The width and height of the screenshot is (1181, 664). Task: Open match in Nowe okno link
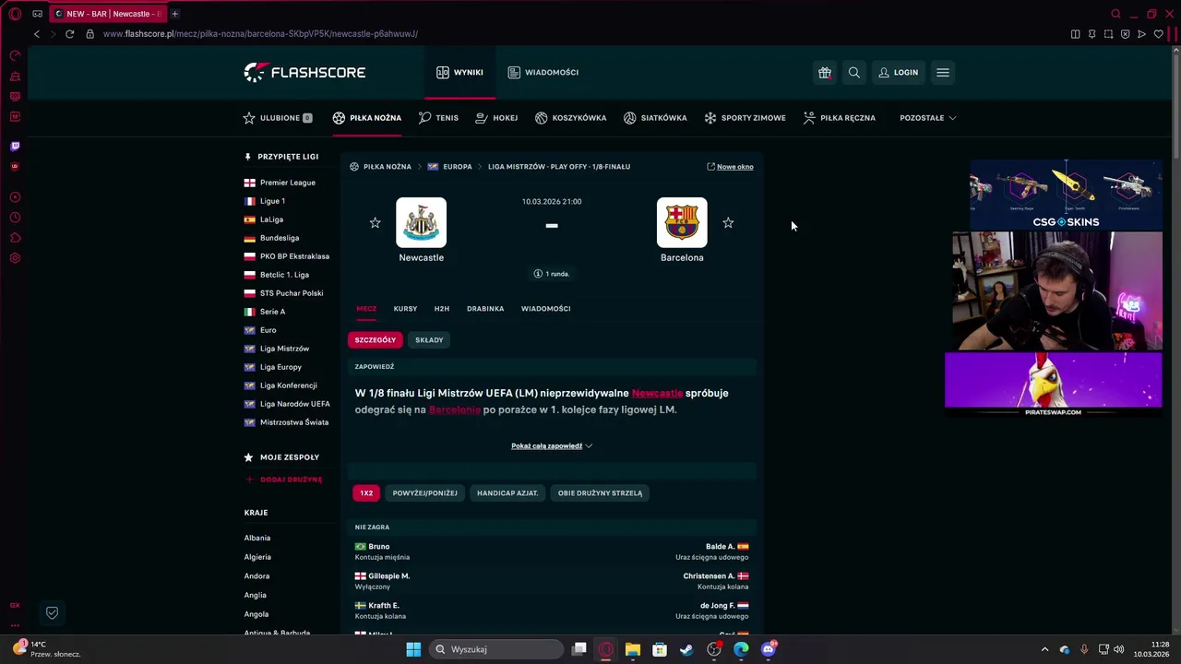(730, 167)
